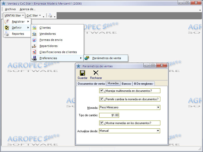Click the Clasificaciones de clientes icon
The width and height of the screenshot is (203, 152).
pos(34,52)
